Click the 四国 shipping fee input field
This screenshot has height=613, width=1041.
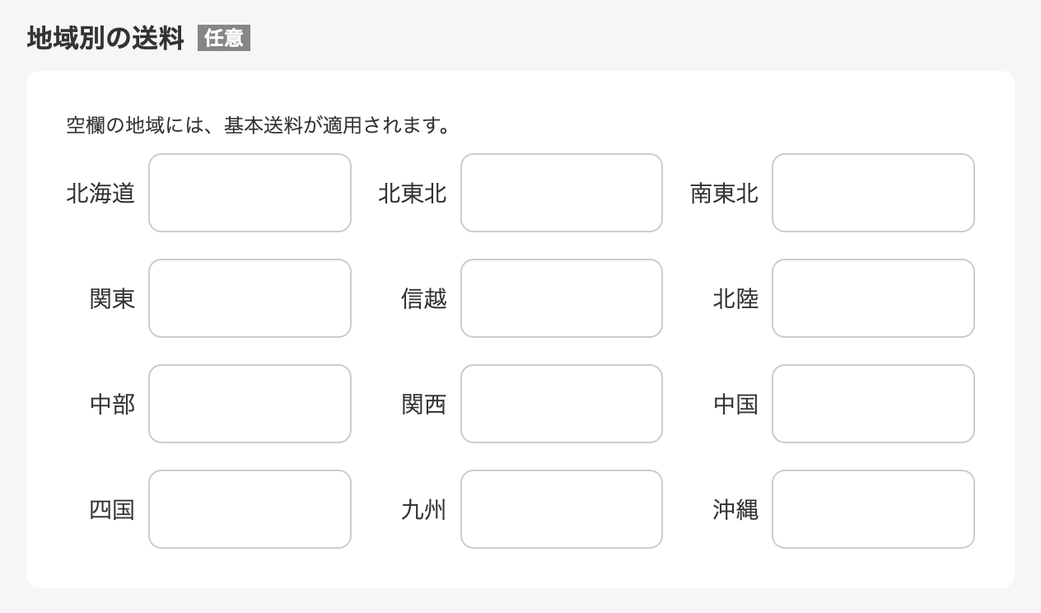click(x=250, y=509)
